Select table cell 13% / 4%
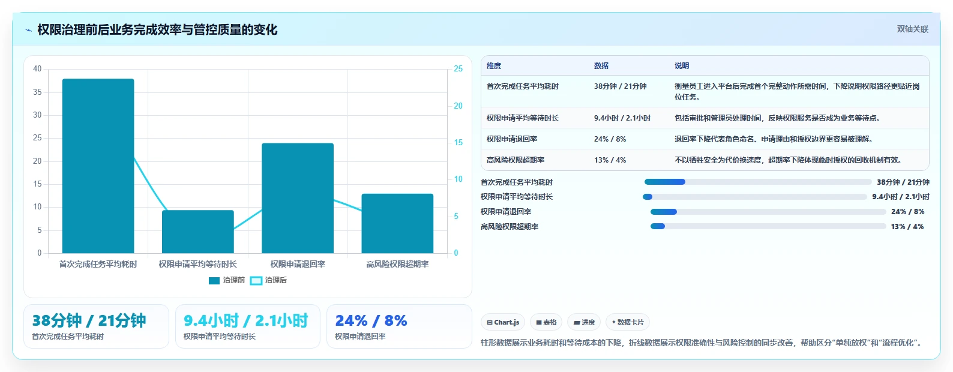Screen dimensions: 953x372 tap(610, 160)
